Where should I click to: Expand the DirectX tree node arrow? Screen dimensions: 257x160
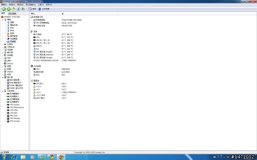[2, 64]
